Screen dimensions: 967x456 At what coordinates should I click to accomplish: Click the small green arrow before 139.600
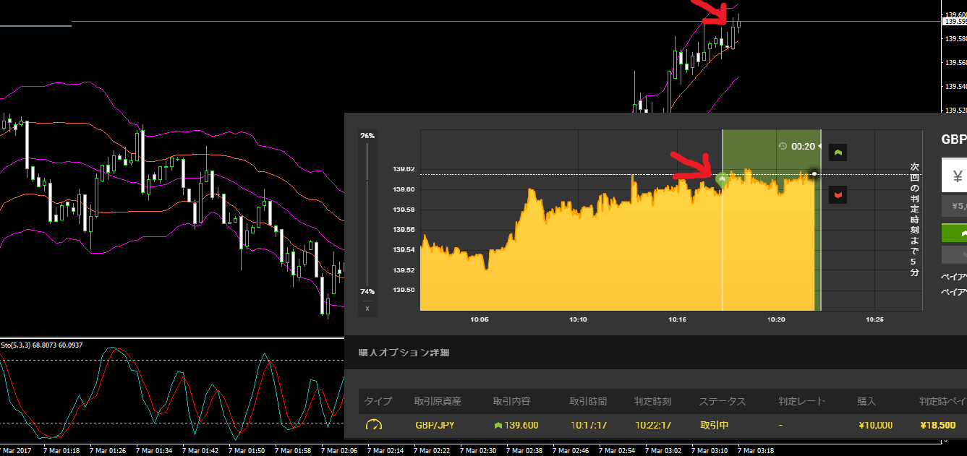(498, 426)
